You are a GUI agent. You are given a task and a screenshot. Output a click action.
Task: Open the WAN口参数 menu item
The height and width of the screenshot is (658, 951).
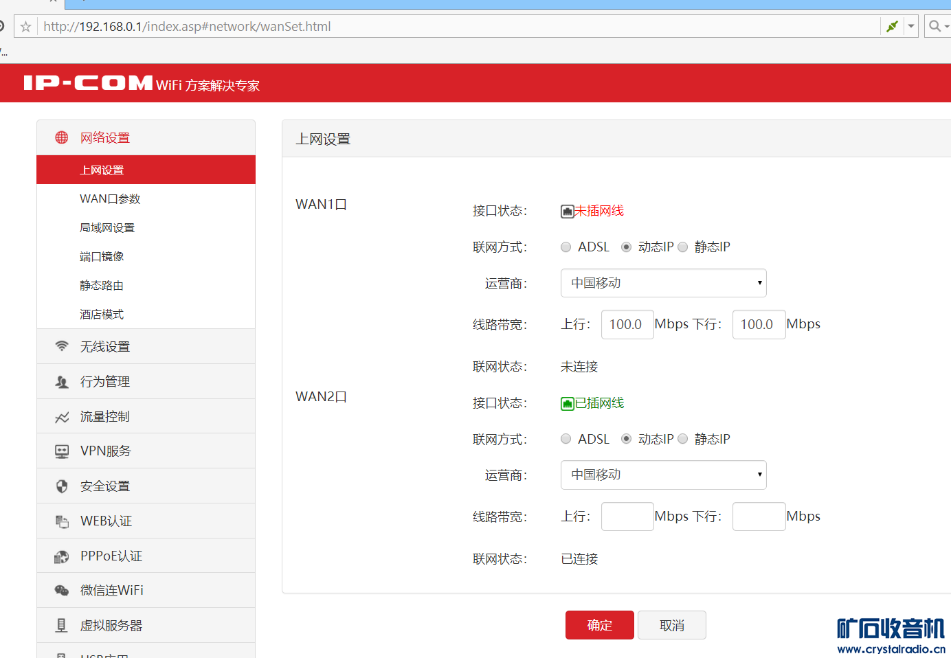110,199
